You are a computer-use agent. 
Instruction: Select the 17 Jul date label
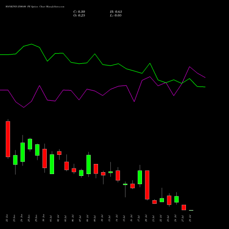139,218
